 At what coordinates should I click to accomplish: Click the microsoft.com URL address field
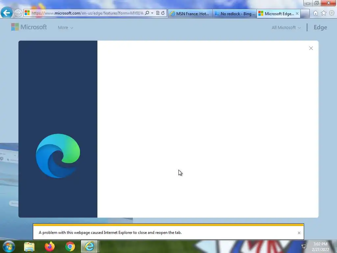pos(87,13)
